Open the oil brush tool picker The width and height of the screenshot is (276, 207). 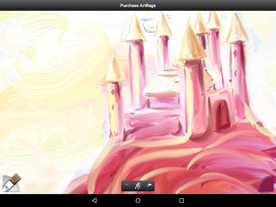tap(11, 183)
